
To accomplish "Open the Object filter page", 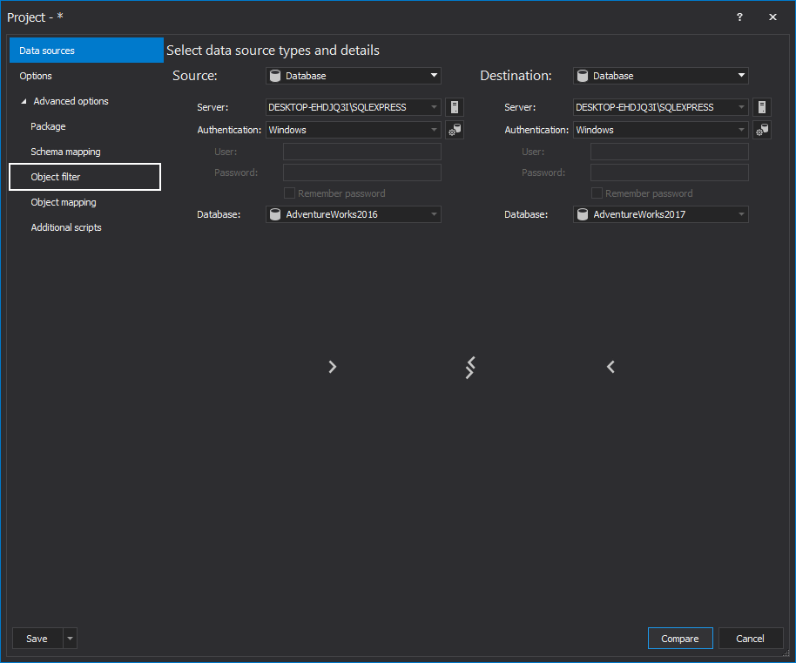I will click(x=84, y=177).
